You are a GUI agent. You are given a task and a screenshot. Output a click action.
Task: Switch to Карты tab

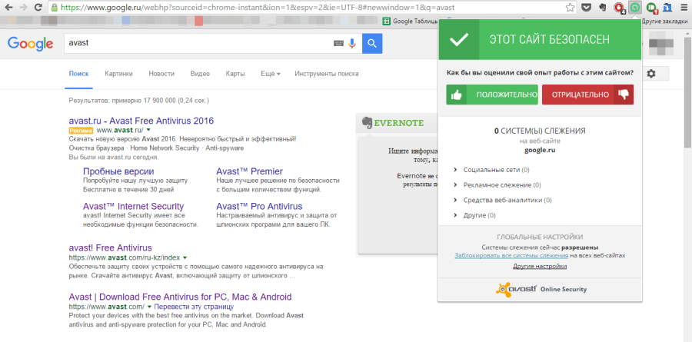[235, 74]
